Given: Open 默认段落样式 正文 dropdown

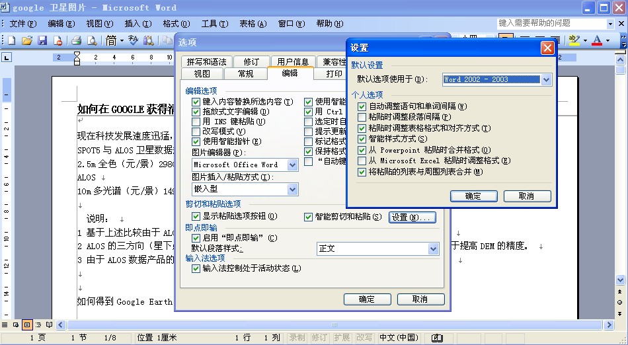Looking at the screenshot, I should tap(434, 249).
